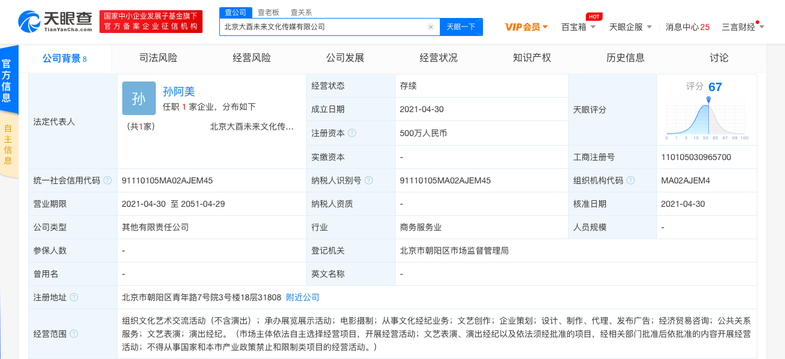The height and width of the screenshot is (359, 785).
Task: Open the 公司发展 tab
Action: [345, 58]
